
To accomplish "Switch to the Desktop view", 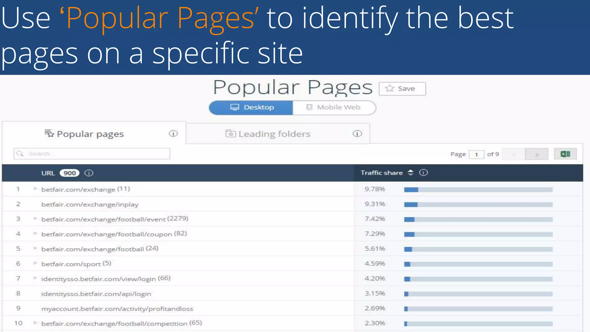I will click(x=251, y=107).
